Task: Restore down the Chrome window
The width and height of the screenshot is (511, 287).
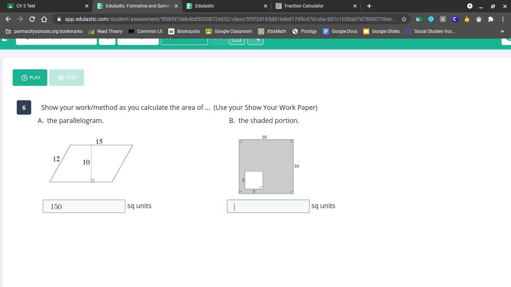Action: [493, 6]
